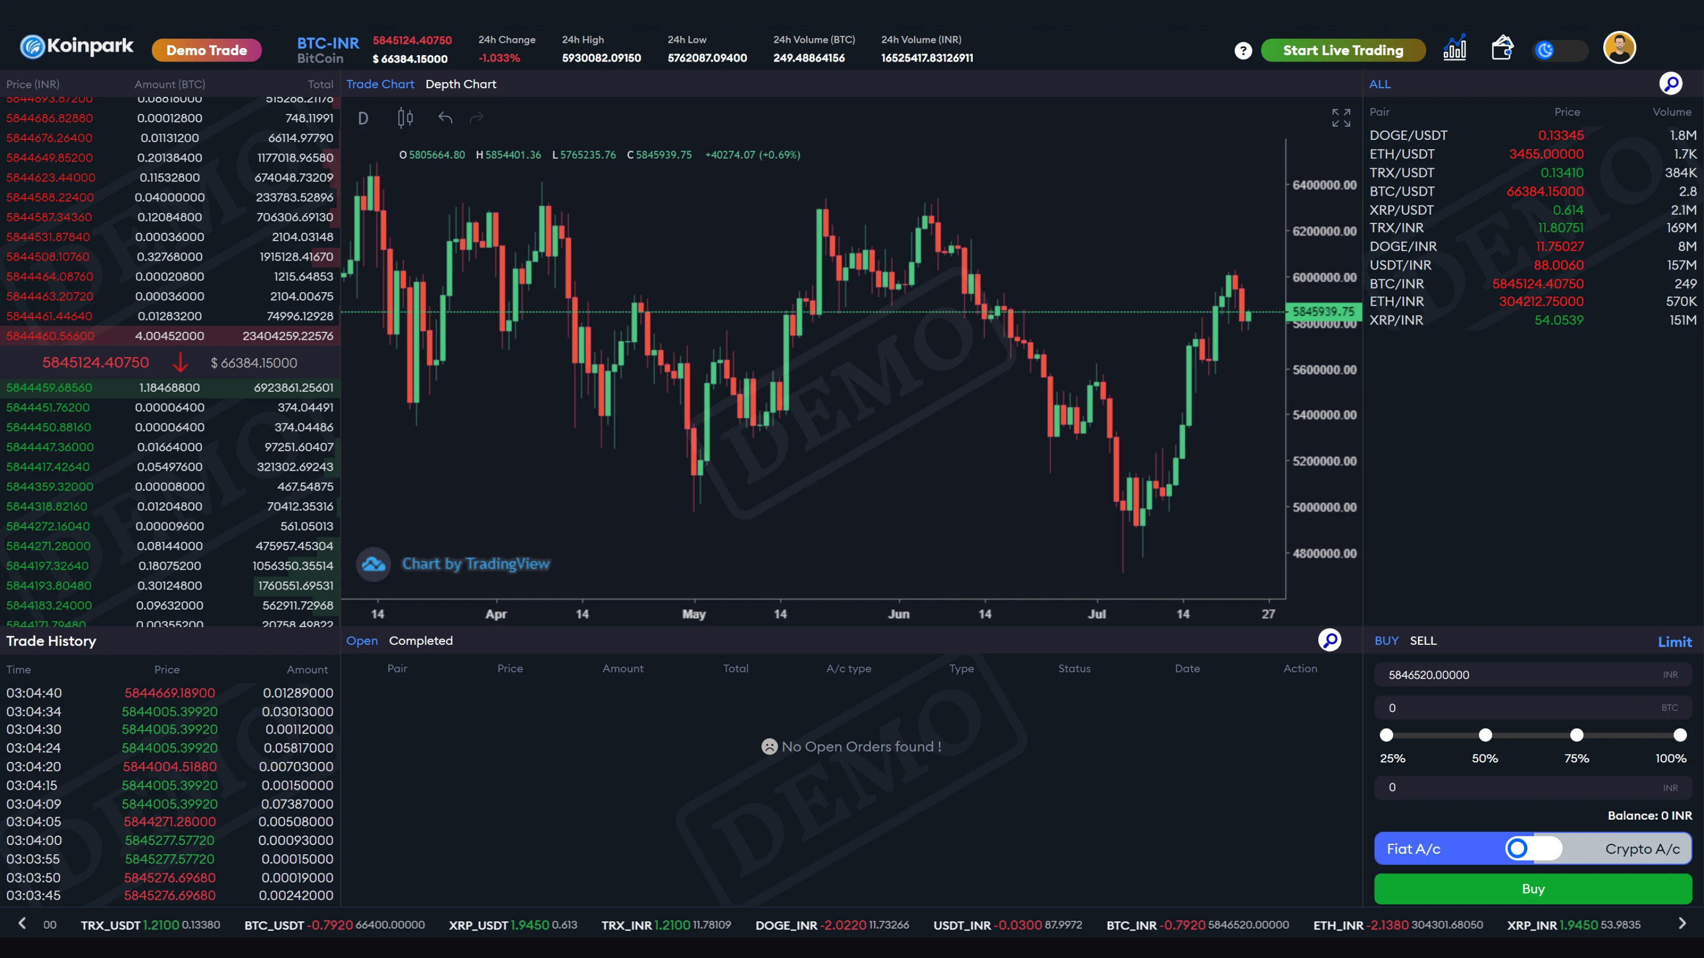Open the markets chart icon in the header
Viewport: 1704px width, 958px height.
click(1455, 49)
